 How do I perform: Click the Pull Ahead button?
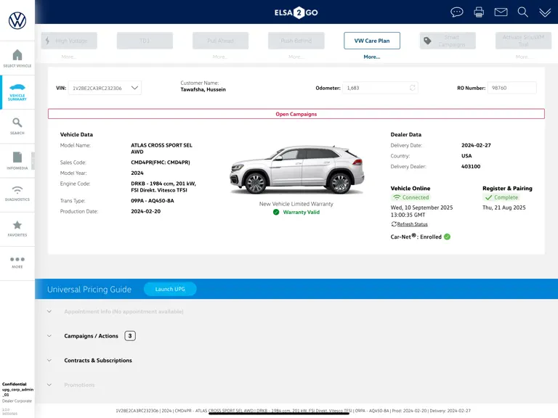[x=220, y=41]
